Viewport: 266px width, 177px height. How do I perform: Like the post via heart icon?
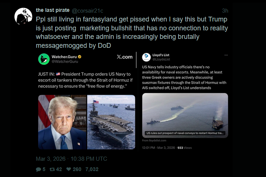(69, 169)
